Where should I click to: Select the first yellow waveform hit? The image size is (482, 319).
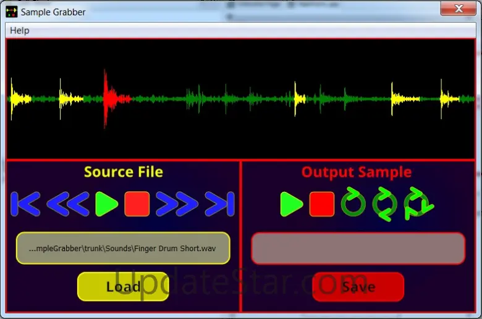20,99
